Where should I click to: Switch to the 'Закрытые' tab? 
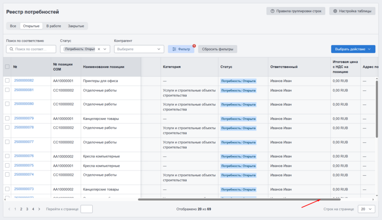pyautogui.click(x=76, y=26)
